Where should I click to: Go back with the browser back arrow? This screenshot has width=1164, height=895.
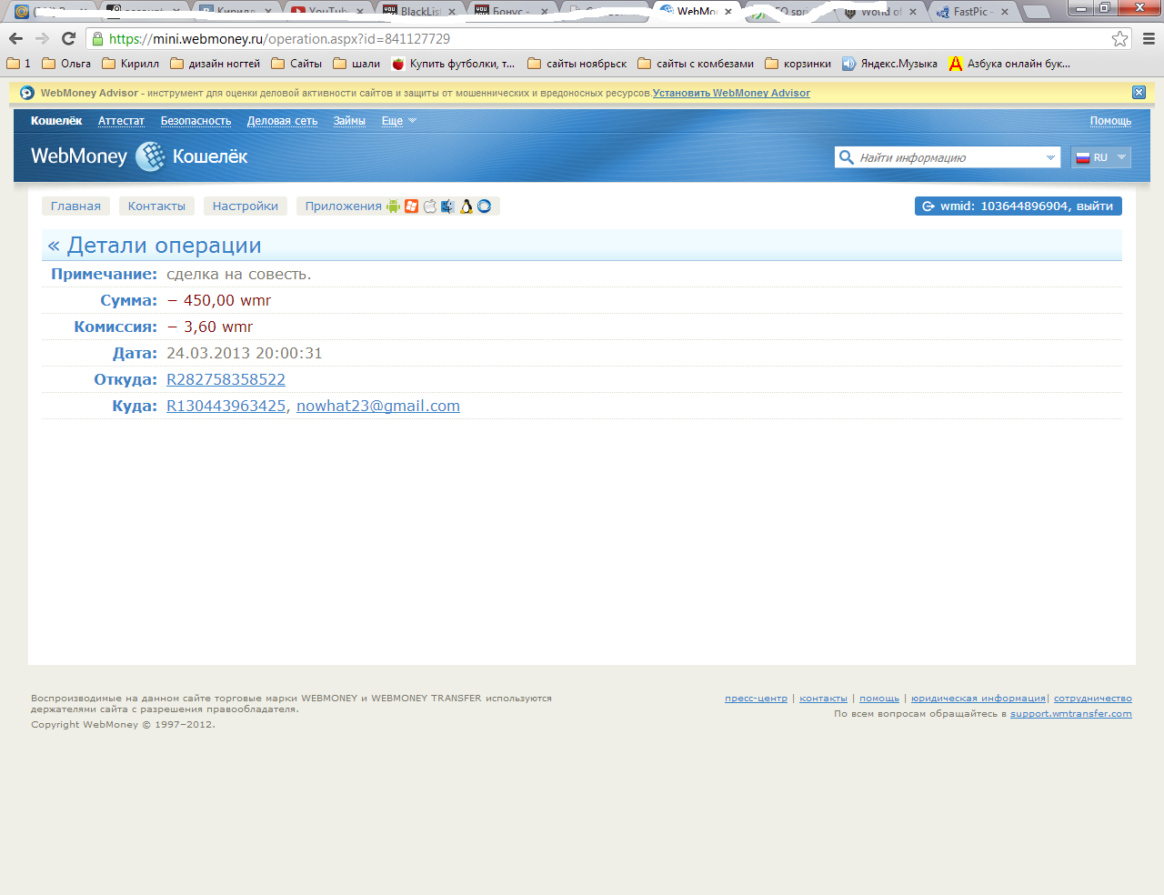click(15, 38)
